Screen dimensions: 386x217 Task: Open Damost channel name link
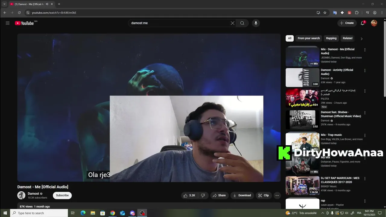33,193
